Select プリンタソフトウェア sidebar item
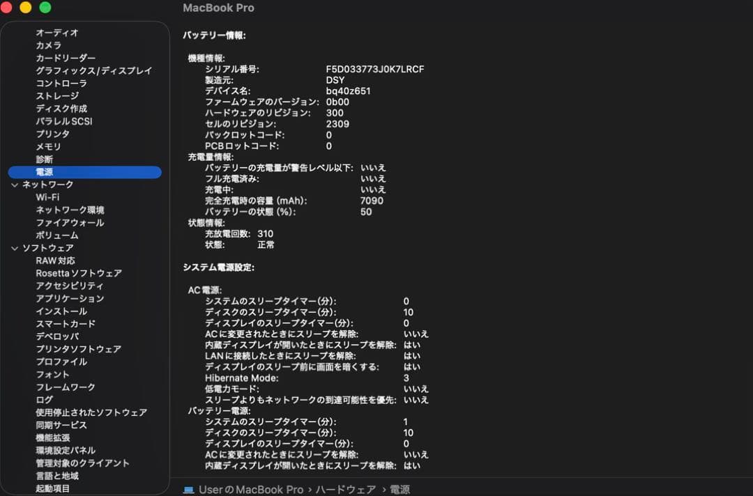The width and height of the screenshot is (753, 496). point(79,349)
